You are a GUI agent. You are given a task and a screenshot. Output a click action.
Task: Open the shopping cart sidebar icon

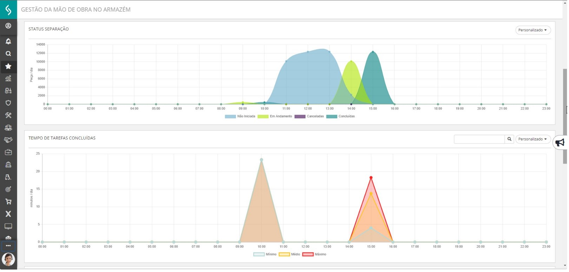click(x=8, y=202)
